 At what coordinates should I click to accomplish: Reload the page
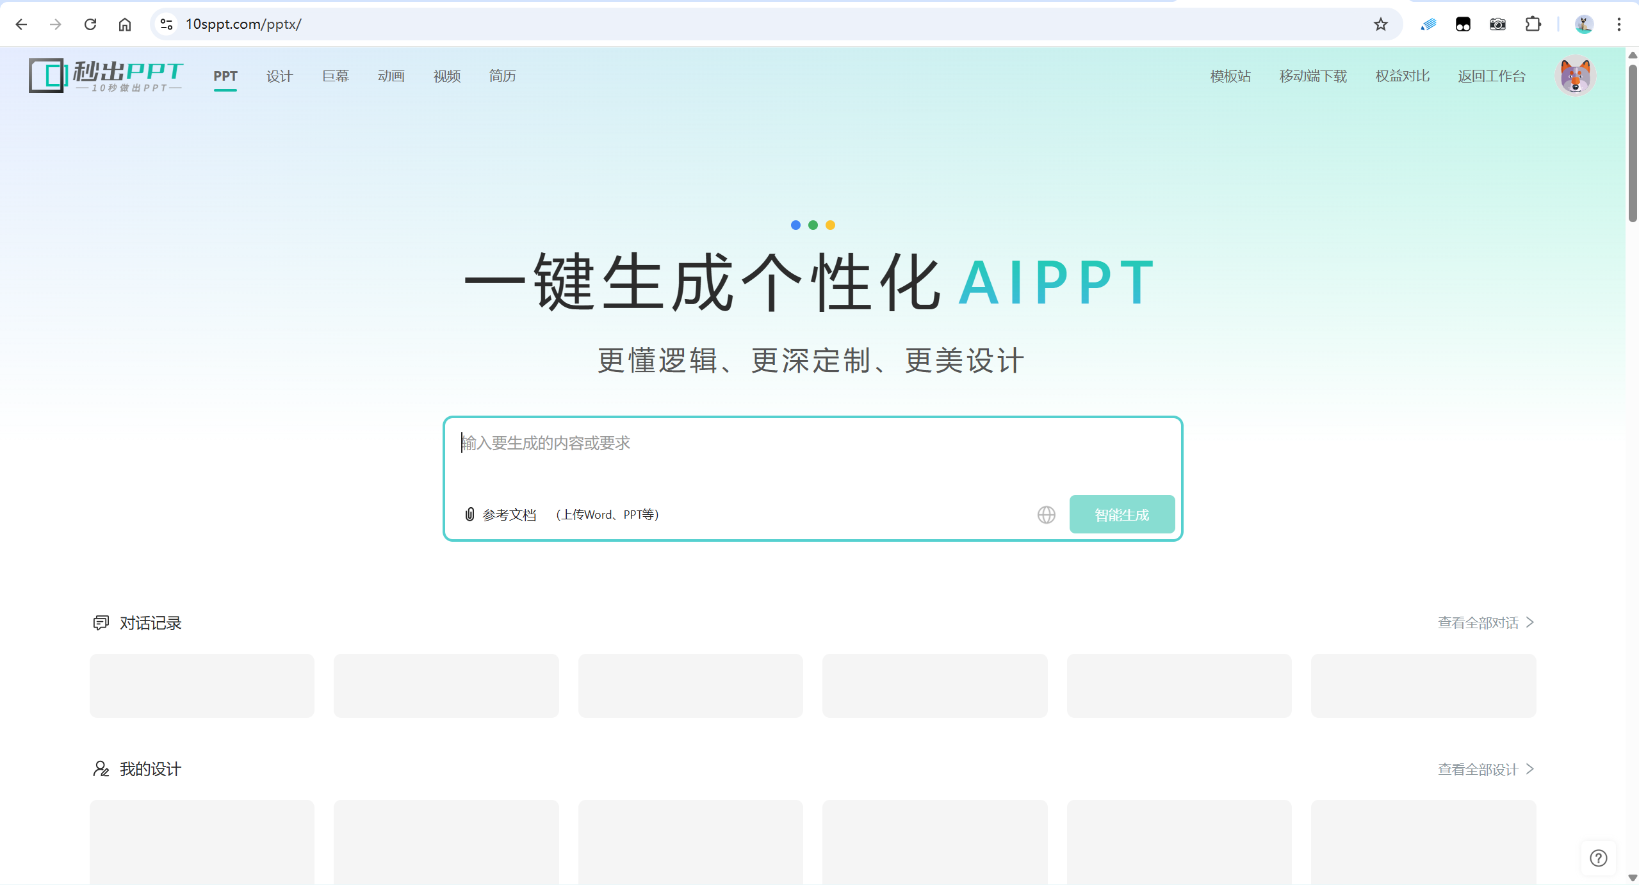coord(90,24)
